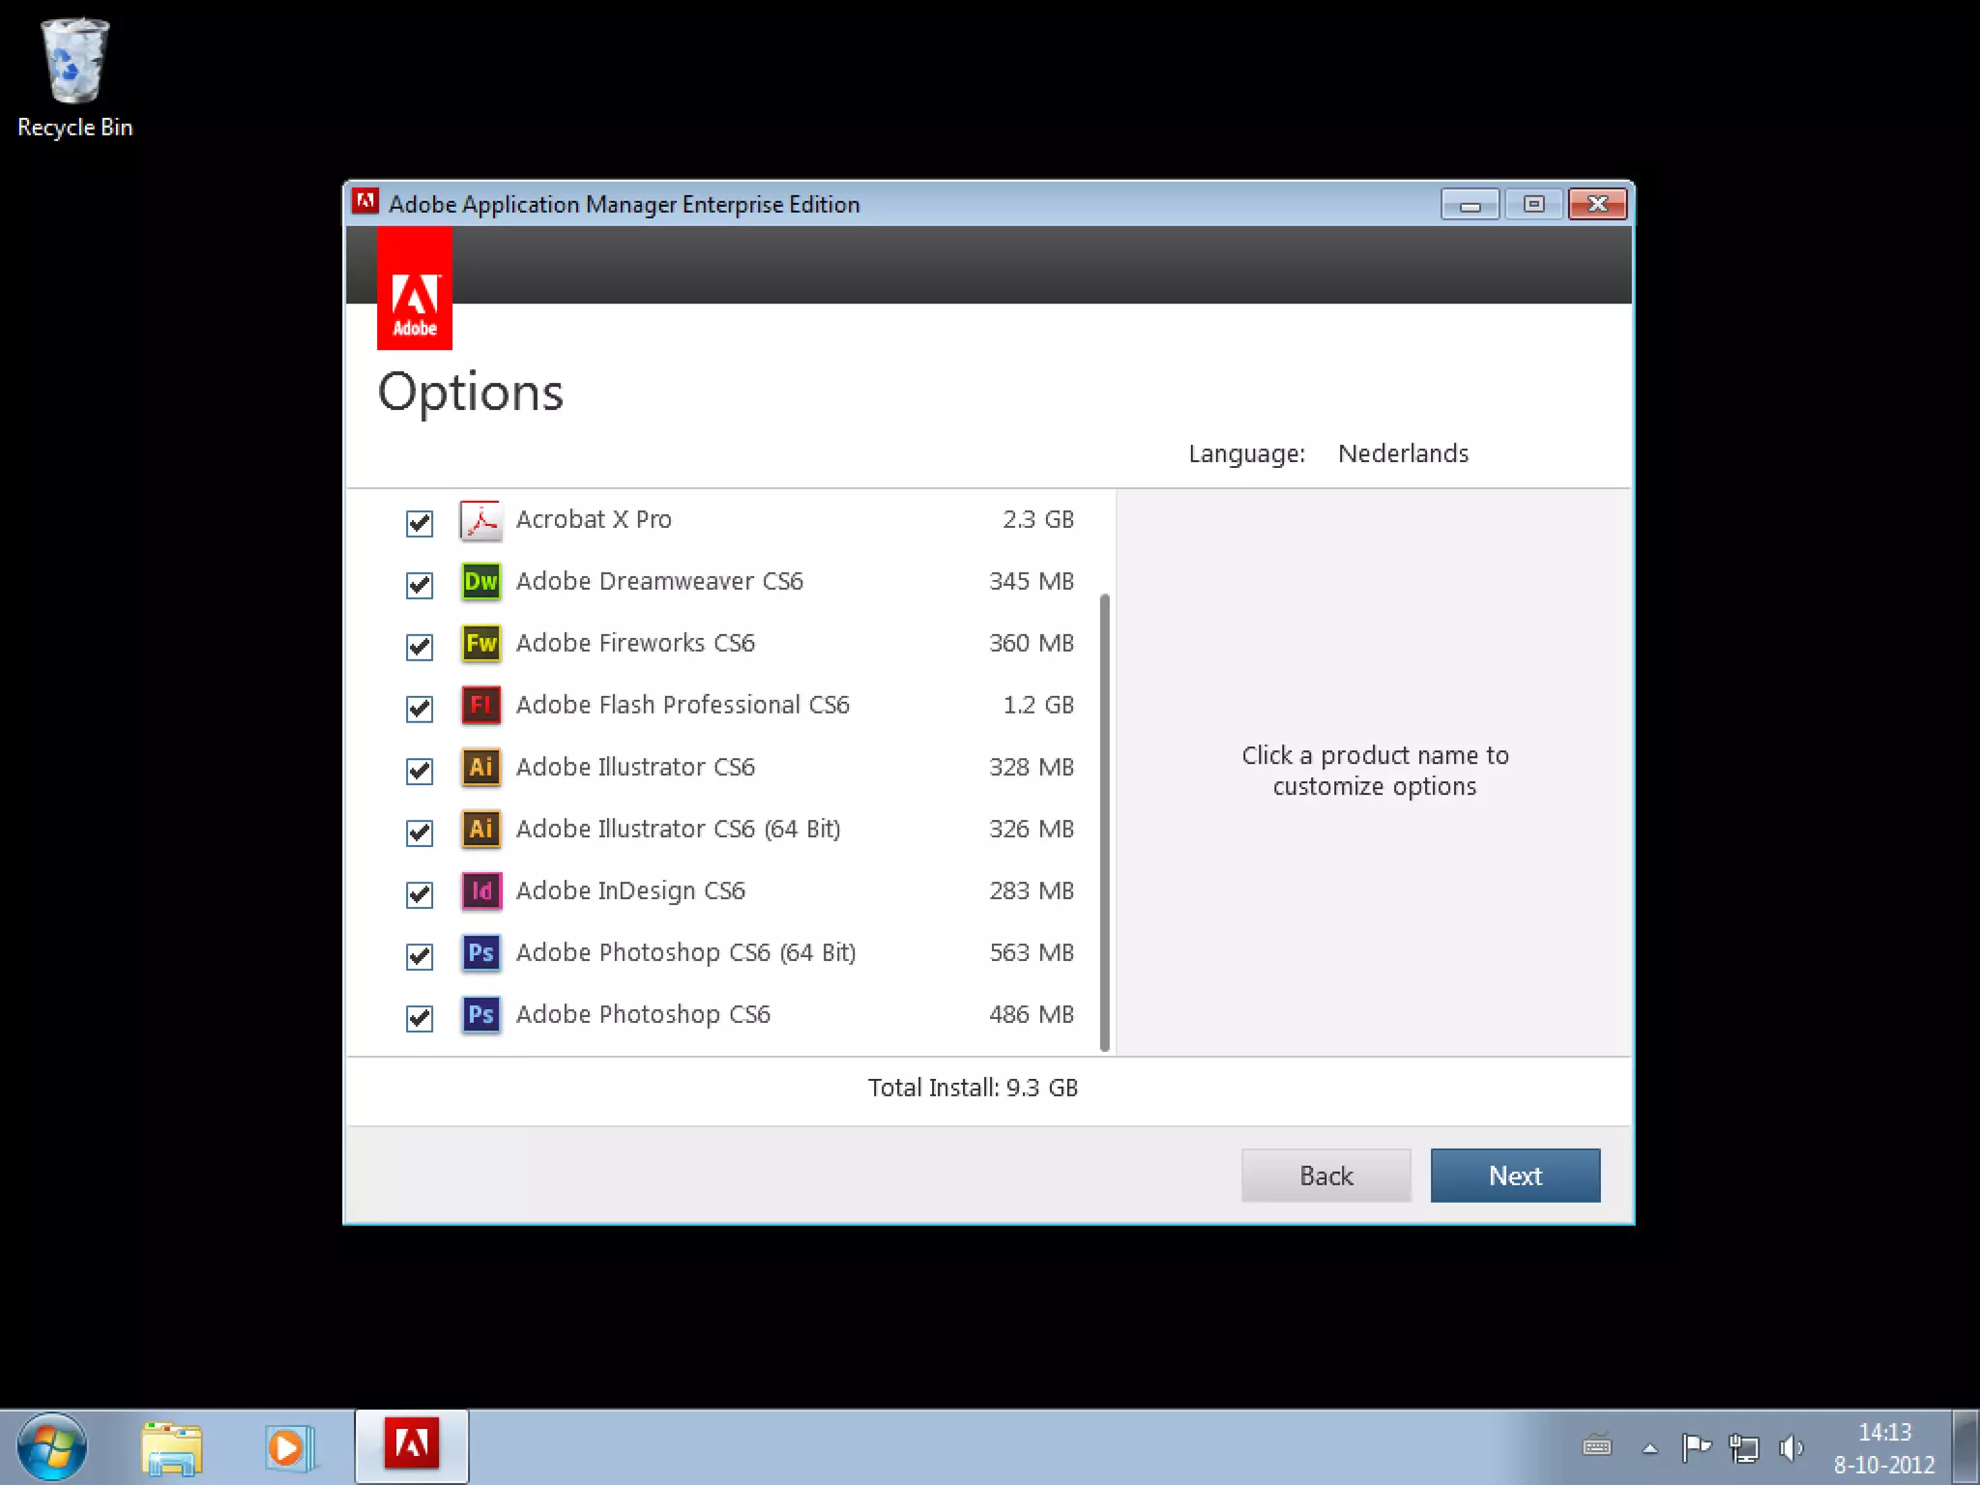Maximize the Adobe Application Manager window
The width and height of the screenshot is (1980, 1485).
(x=1533, y=204)
